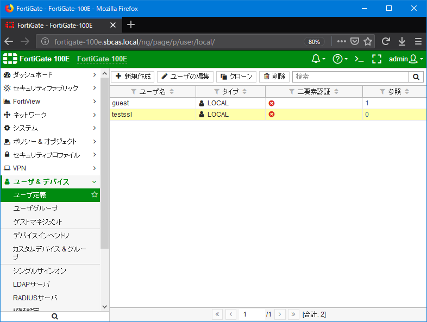Filter the タイプ column
Viewport: 427px width, 322px height.
tap(217, 91)
